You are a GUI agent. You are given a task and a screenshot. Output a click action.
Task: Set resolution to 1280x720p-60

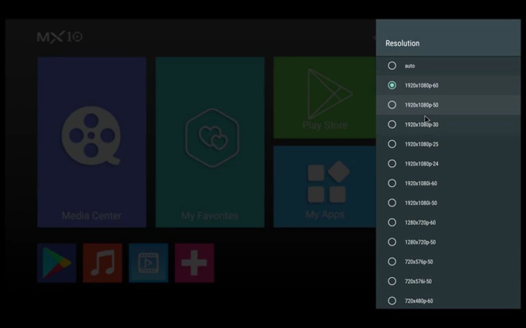[x=448, y=223]
